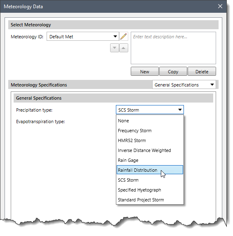Select the highlighted Rainfall Distribution option
The height and width of the screenshot is (236, 233).
coord(150,170)
